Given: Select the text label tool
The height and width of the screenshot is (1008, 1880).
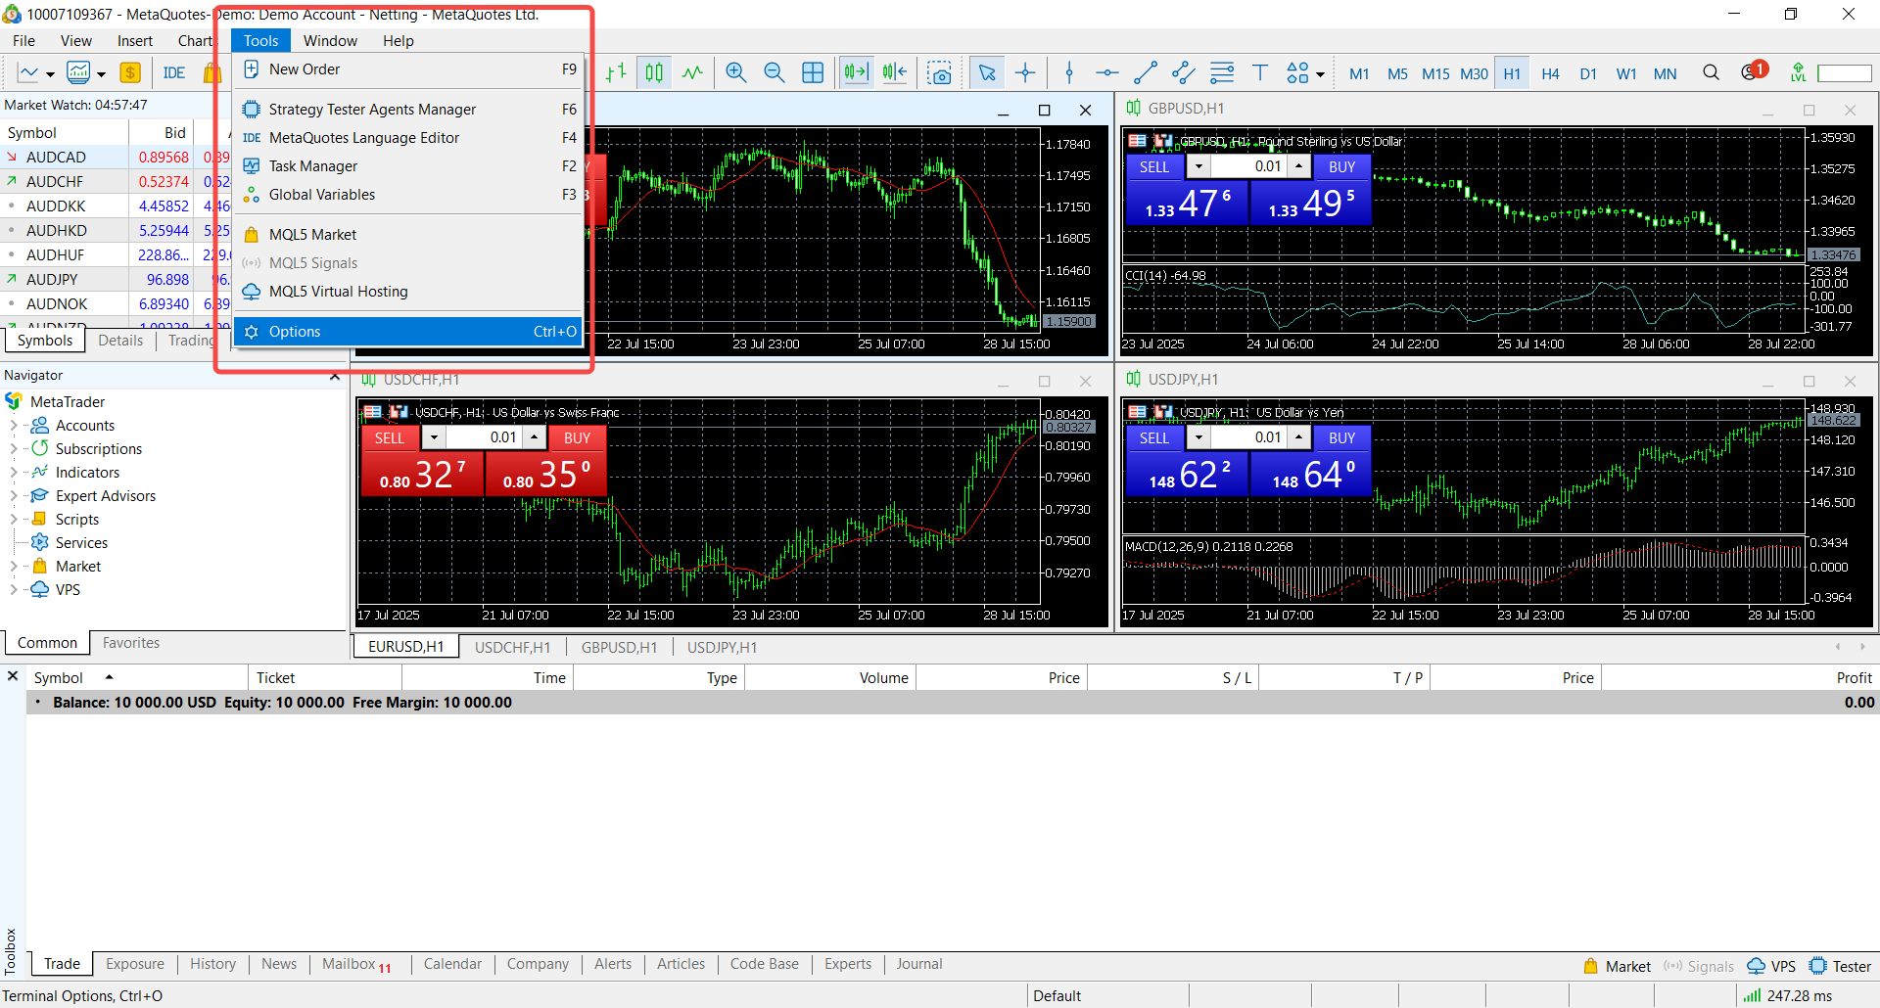Looking at the screenshot, I should (1260, 73).
